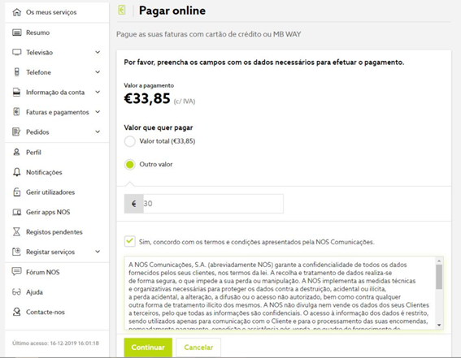
Task: Select the Valor total (€33,85) radio button
Action: (129, 141)
